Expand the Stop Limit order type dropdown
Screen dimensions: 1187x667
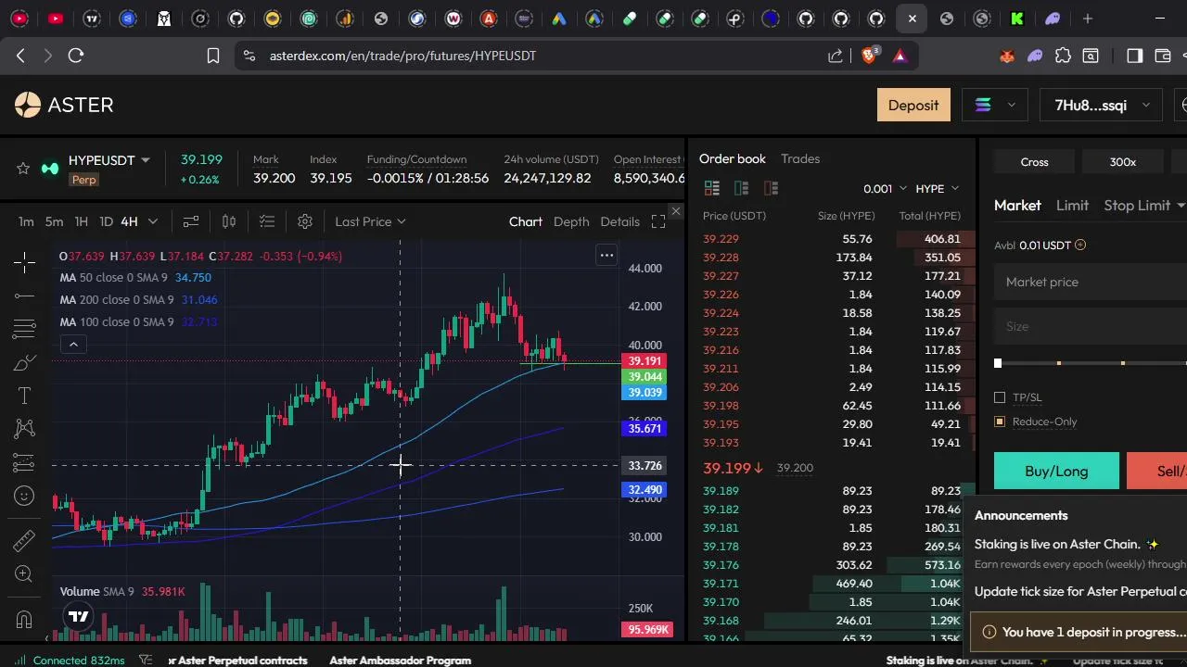[1181, 205]
